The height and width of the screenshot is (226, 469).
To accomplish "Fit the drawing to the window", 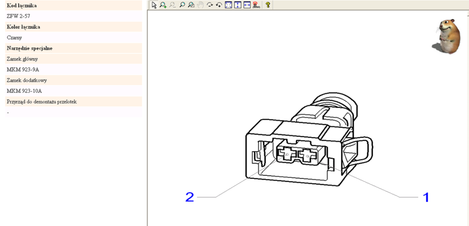I will [228, 5].
